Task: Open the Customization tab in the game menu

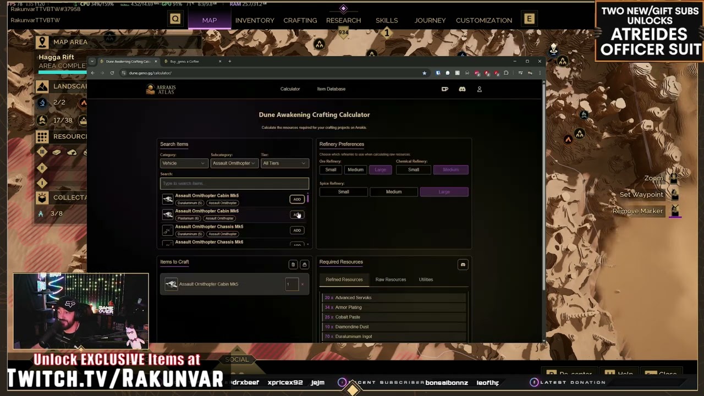Action: click(484, 20)
